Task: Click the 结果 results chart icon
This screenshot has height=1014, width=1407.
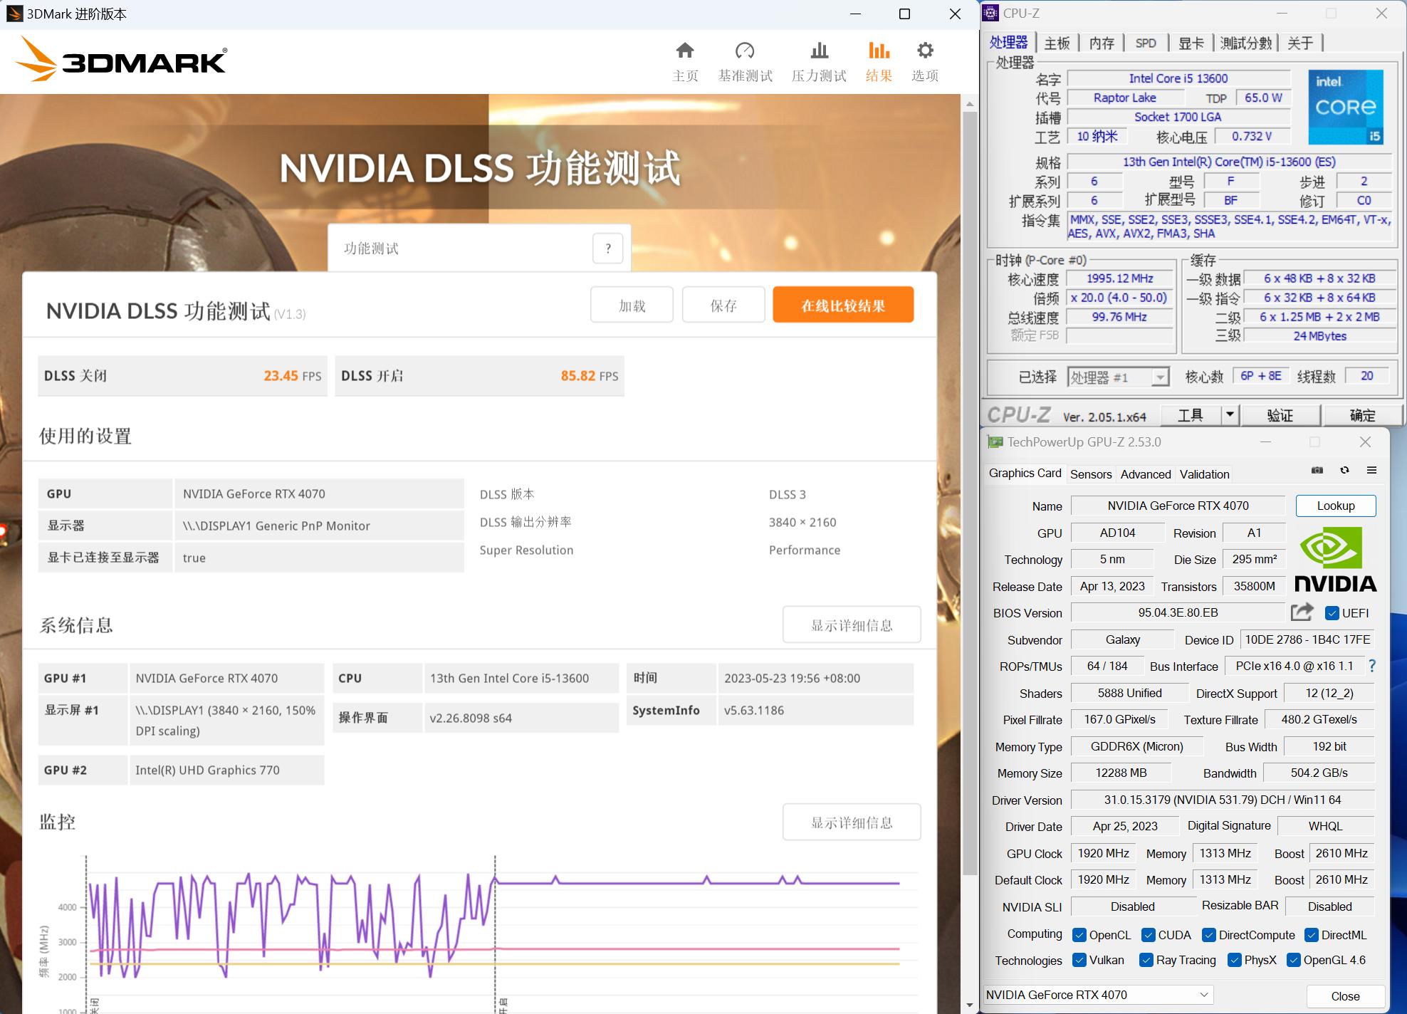Action: coord(878,51)
